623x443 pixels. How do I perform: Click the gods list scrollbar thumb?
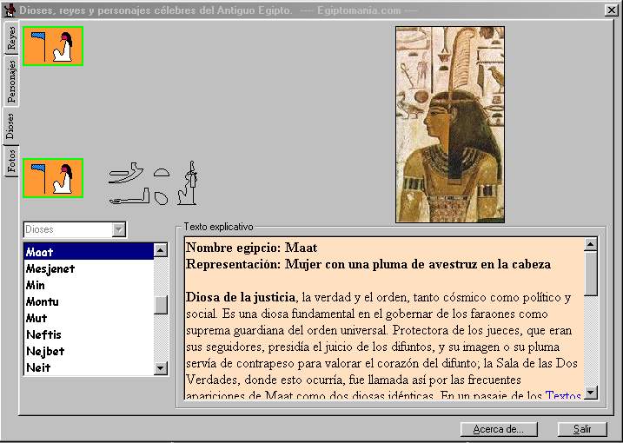click(161, 305)
